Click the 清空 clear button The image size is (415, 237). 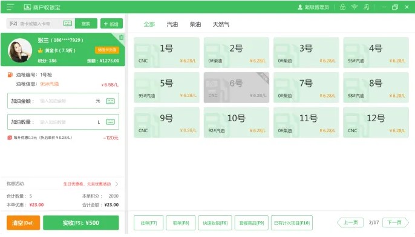pos(23,222)
